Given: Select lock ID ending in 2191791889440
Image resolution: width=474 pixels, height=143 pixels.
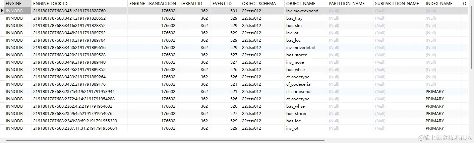Looking at the screenshot, I should click(79, 62).
